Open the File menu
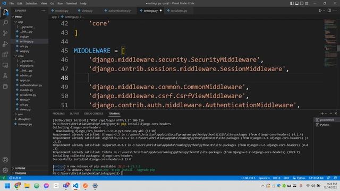Image resolution: width=340 pixels, height=191 pixels. coord(12,3)
